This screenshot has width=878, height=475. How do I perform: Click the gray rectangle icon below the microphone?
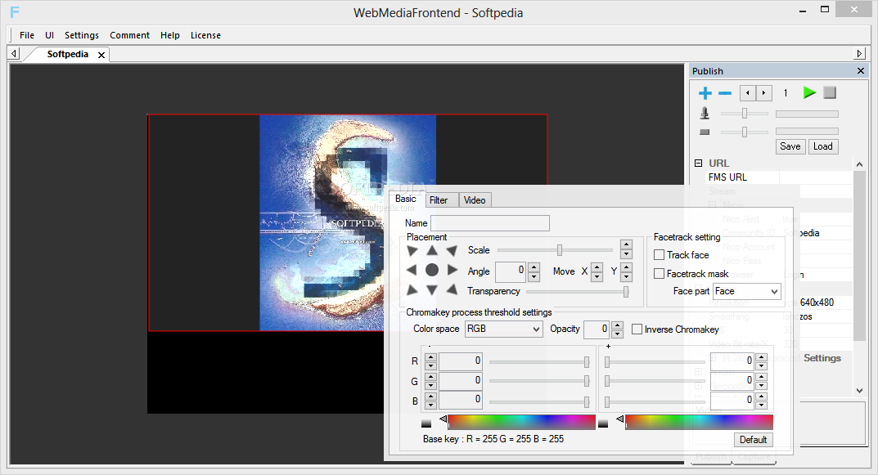pos(705,132)
